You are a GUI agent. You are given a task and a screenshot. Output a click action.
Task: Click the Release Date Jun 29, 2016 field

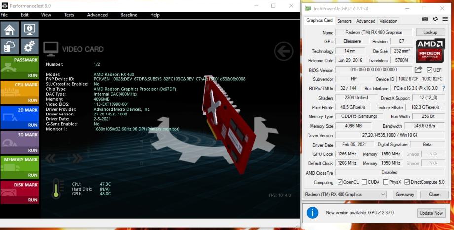tap(350, 60)
